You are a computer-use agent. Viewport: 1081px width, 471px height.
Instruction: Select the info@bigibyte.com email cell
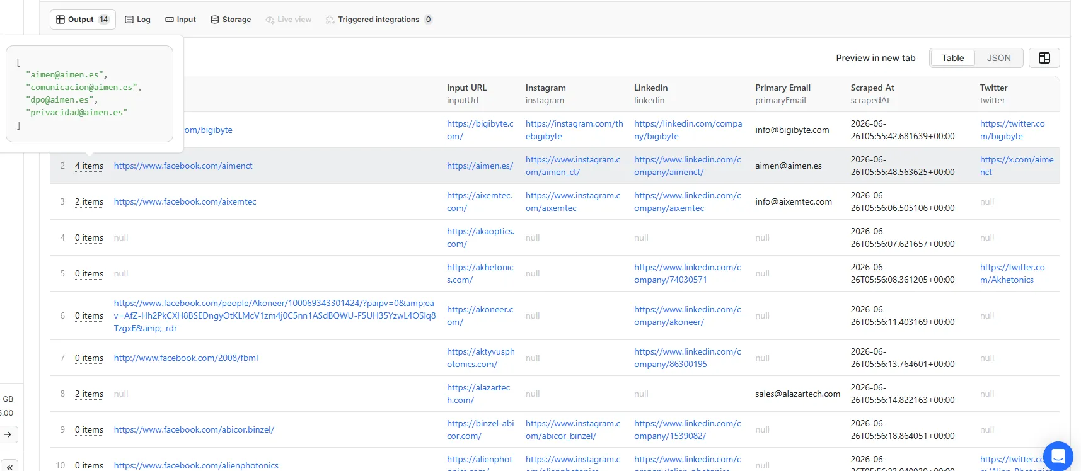(x=792, y=130)
